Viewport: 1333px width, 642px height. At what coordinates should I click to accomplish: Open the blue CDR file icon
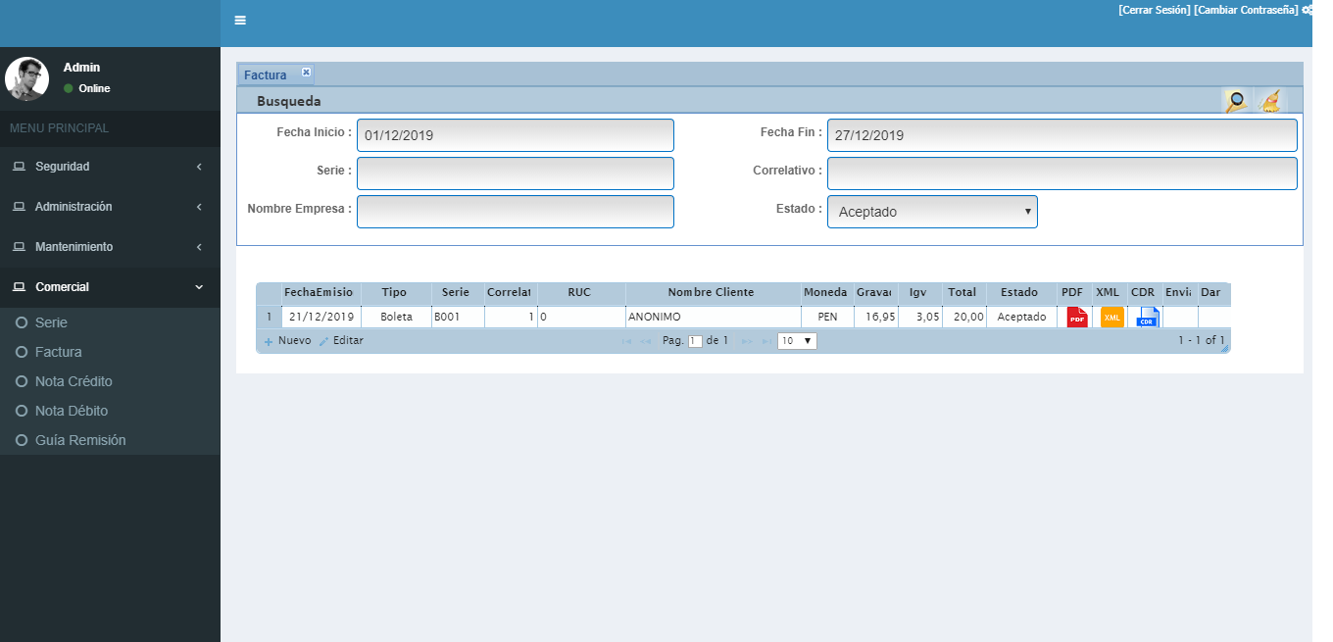click(1147, 317)
